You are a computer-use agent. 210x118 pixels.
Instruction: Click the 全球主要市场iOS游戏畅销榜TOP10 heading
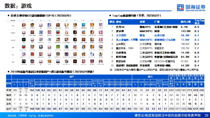point(41,15)
